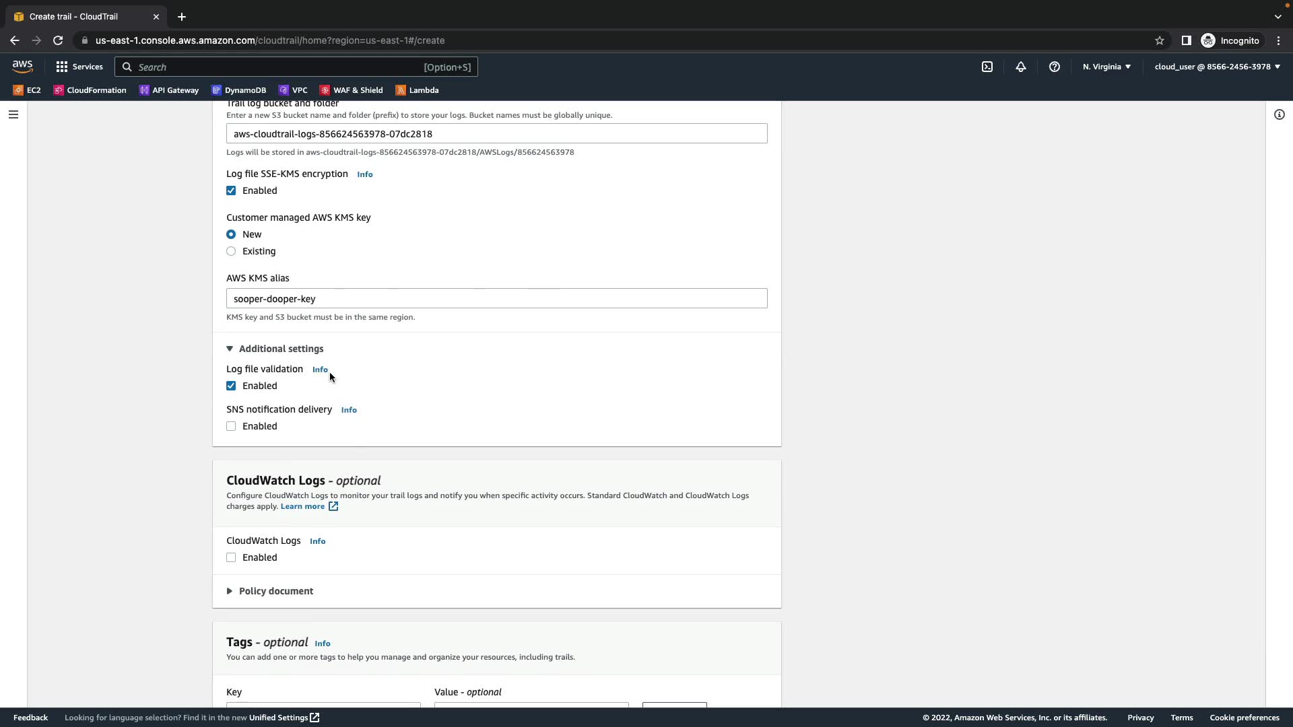Click the AWS KMS alias input field

coord(496,299)
